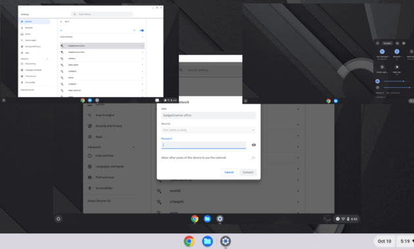This screenshot has width=414, height=249.
Task: Open Device in the small Settings window sidebar
Action: (x=28, y=34)
